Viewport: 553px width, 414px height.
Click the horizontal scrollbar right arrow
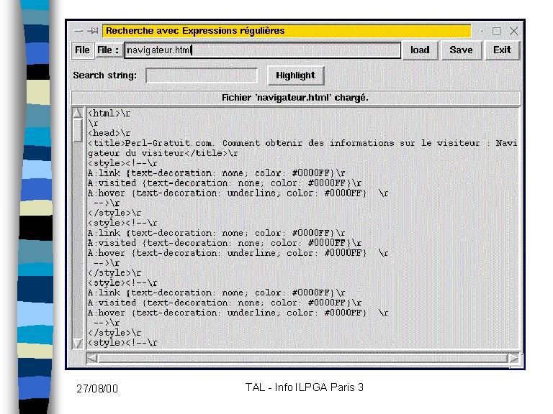point(513,358)
